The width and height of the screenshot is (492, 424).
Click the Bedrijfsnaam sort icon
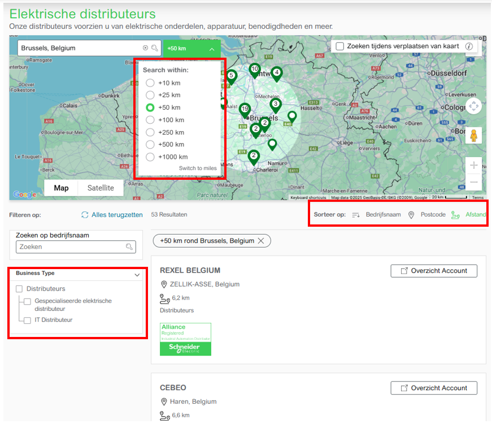(355, 215)
